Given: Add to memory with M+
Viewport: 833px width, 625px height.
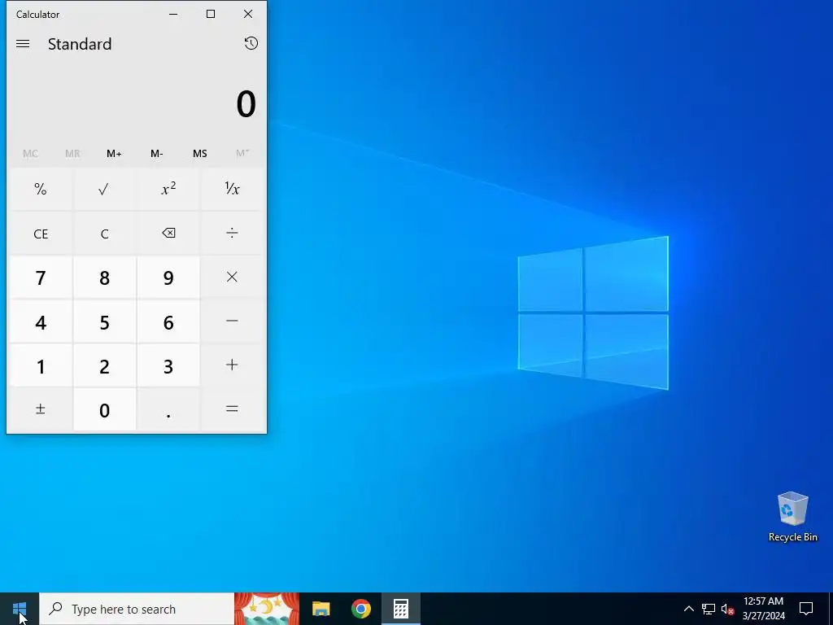Looking at the screenshot, I should [x=114, y=154].
